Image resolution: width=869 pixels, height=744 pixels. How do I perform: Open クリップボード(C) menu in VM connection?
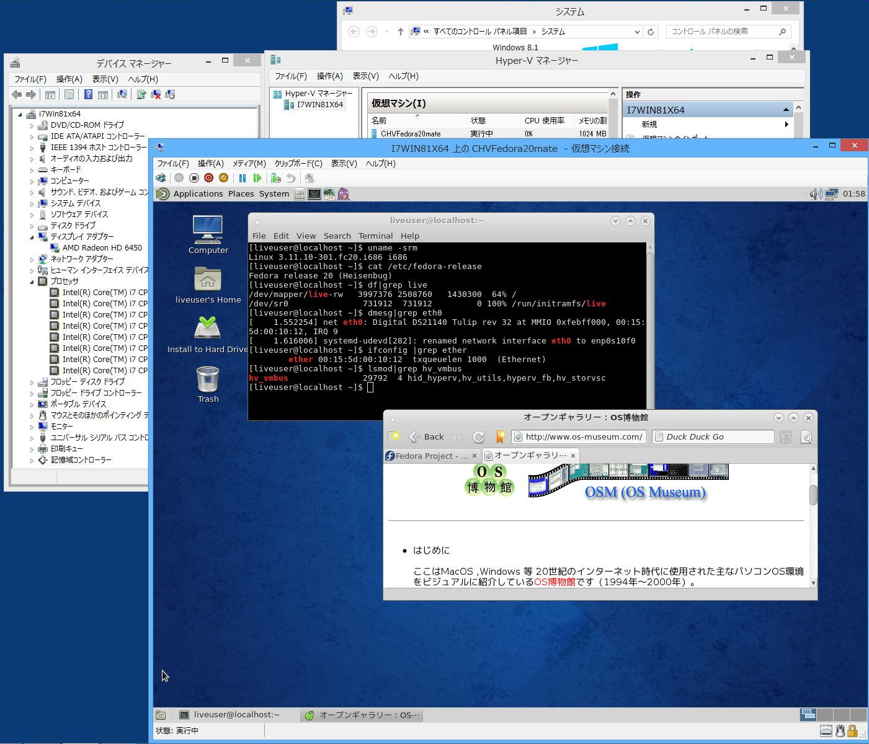click(298, 164)
